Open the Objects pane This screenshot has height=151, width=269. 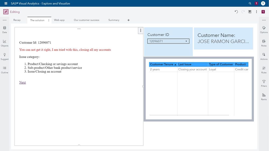[5, 43]
